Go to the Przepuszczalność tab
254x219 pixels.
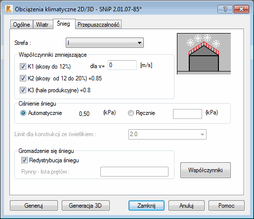pyautogui.click(x=98, y=25)
